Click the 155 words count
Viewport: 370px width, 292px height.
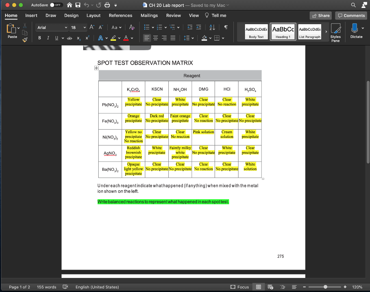47,287
